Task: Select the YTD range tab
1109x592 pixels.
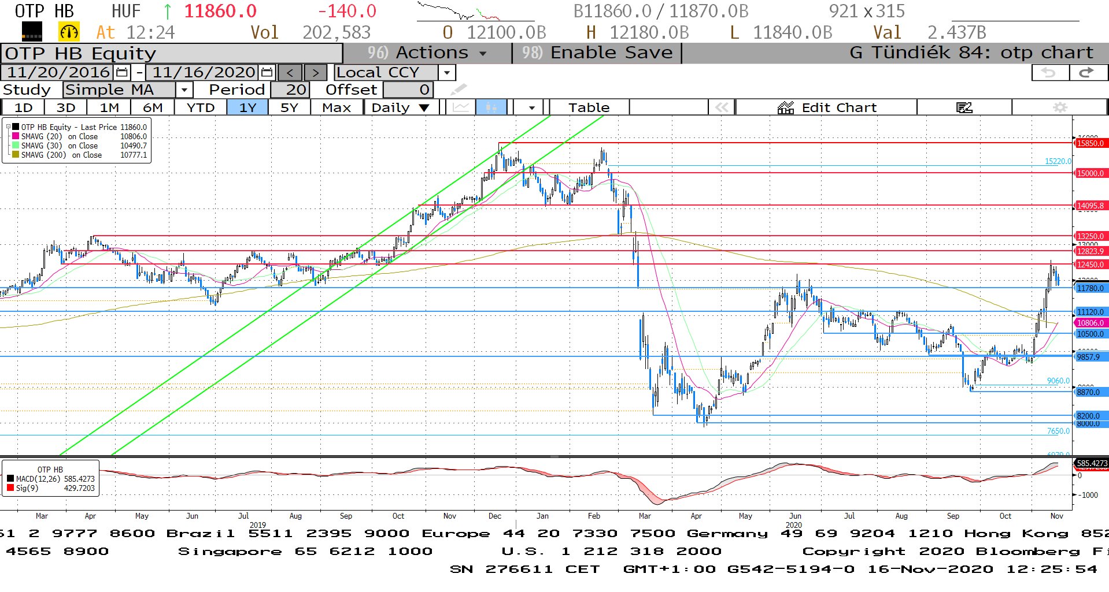Action: [201, 107]
